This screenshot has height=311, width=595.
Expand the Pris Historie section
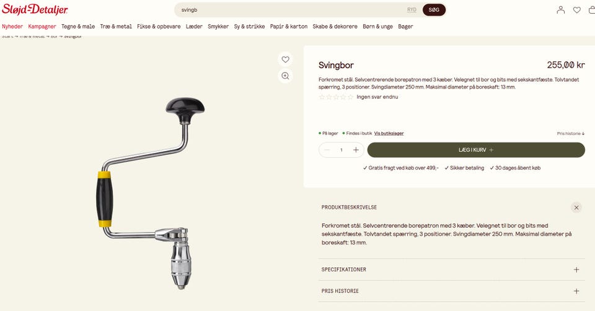[x=452, y=291]
